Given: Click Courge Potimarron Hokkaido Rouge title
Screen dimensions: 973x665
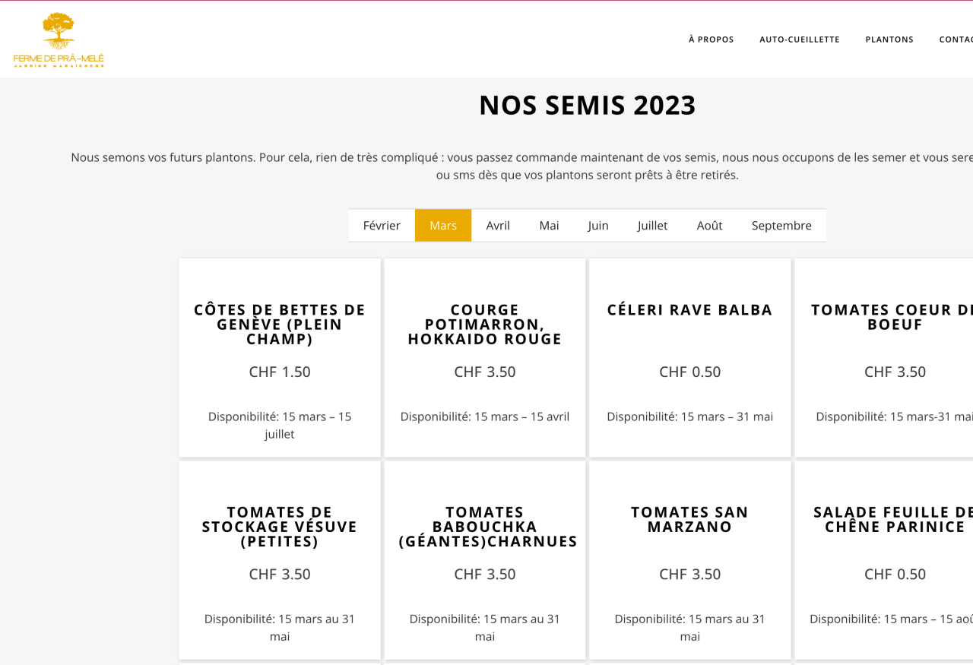Looking at the screenshot, I should pos(485,325).
